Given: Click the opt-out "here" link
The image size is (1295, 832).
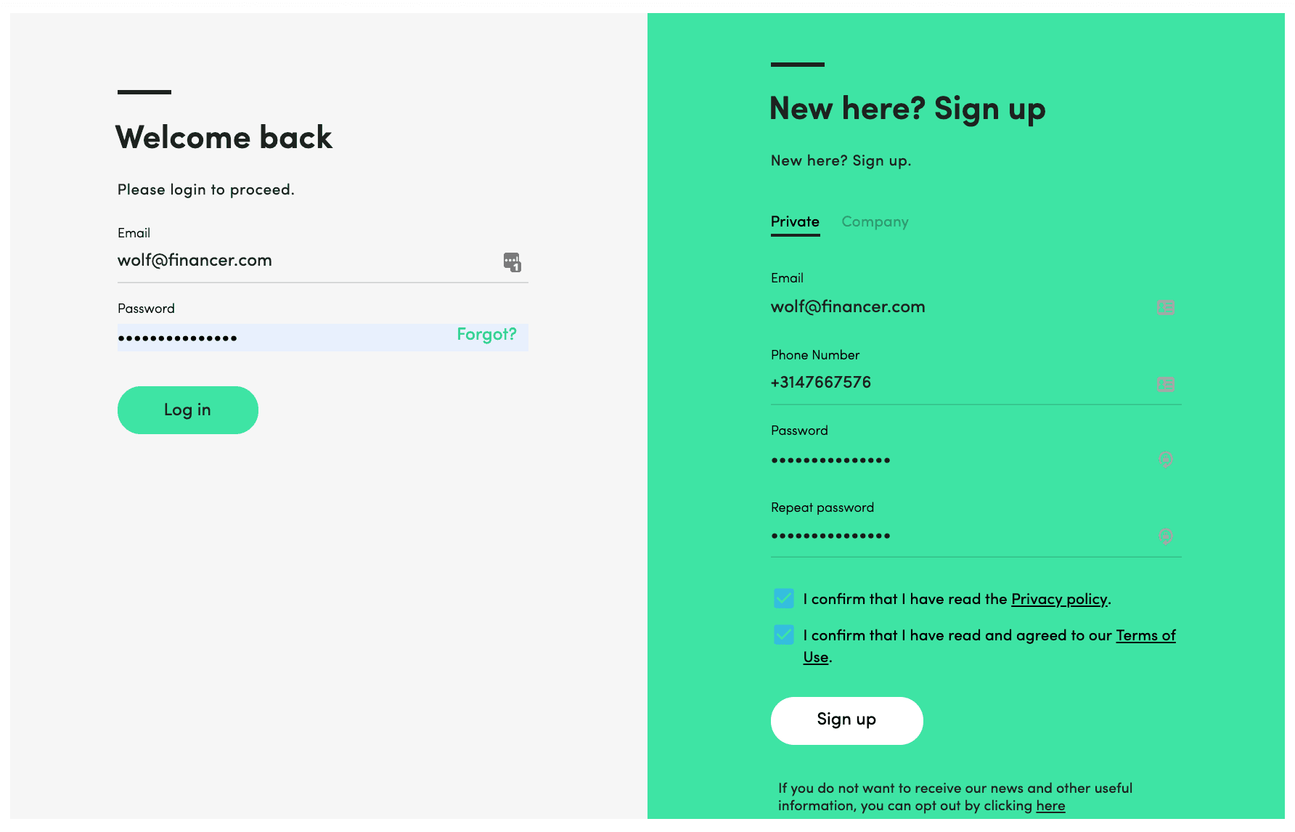Looking at the screenshot, I should [x=1050, y=806].
